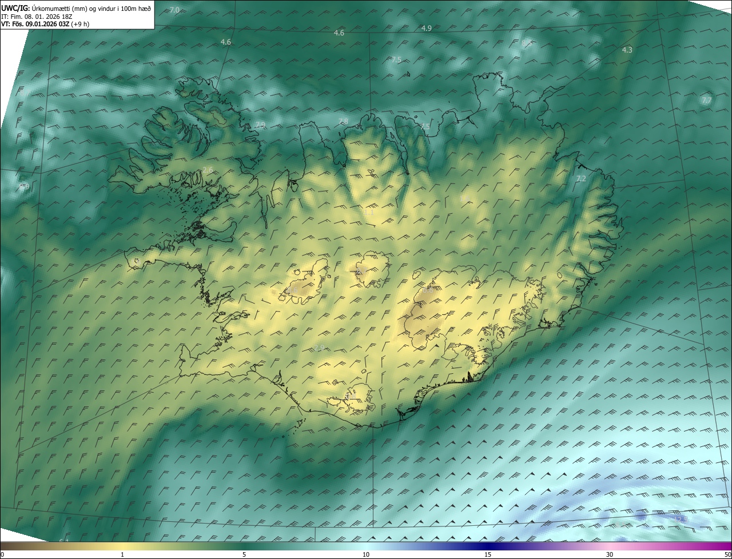
Task: Click the 7.9 value label near Westfjords
Action: coord(260,125)
